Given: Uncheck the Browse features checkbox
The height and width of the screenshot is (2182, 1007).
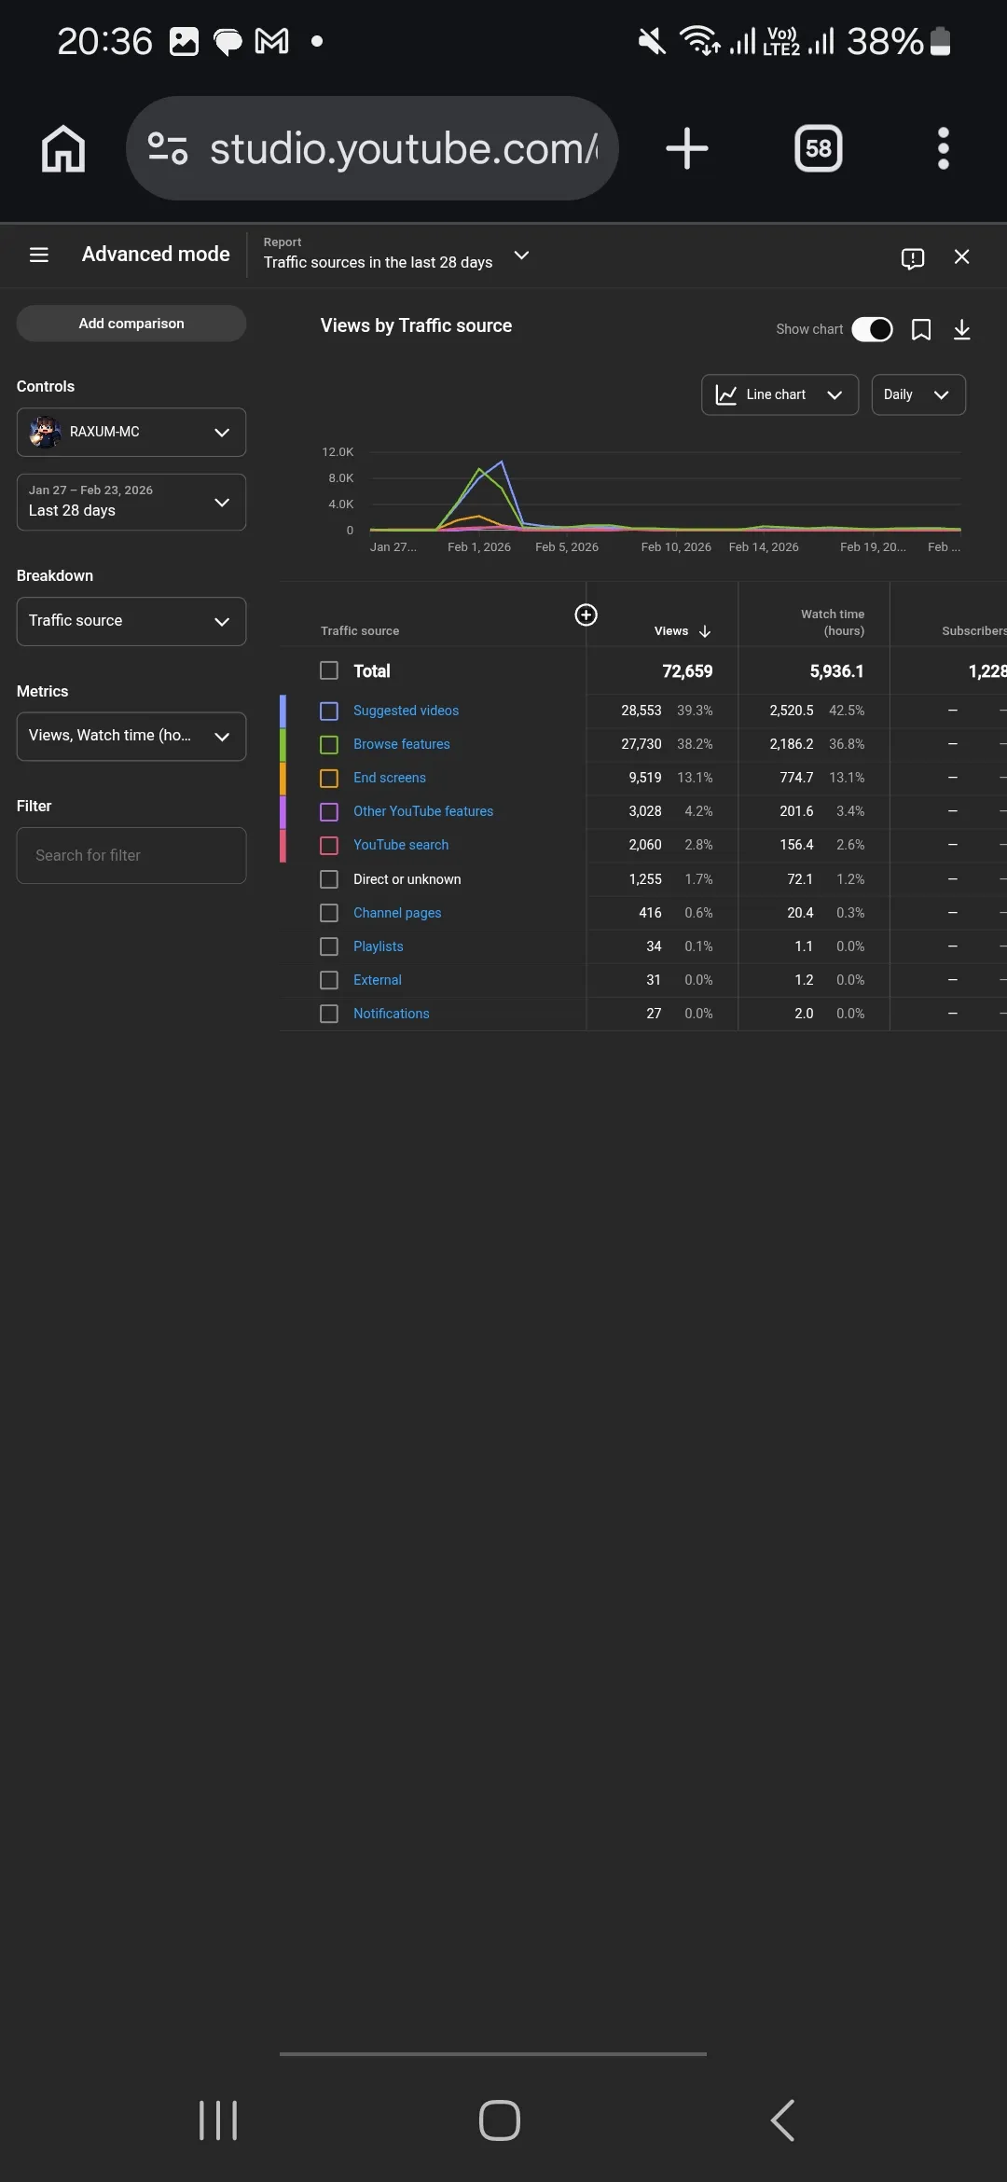Looking at the screenshot, I should pos(329,744).
